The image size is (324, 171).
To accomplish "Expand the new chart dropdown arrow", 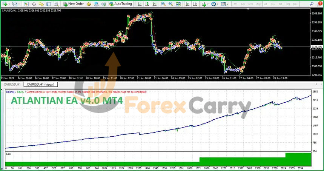I will (9, 4).
